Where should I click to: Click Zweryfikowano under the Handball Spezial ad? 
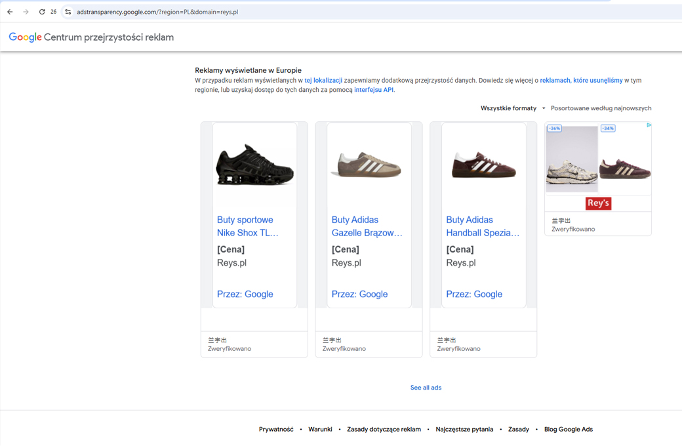pyautogui.click(x=458, y=348)
